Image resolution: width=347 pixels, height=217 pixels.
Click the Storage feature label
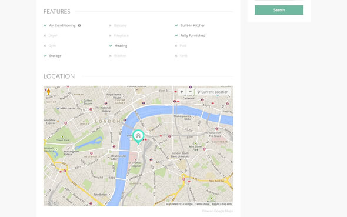pos(55,56)
